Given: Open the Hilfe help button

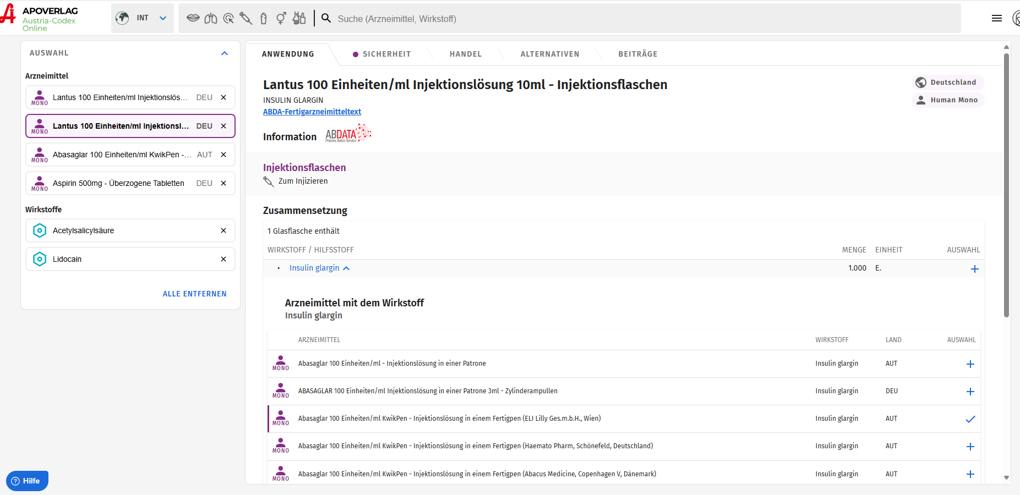Looking at the screenshot, I should (x=27, y=481).
